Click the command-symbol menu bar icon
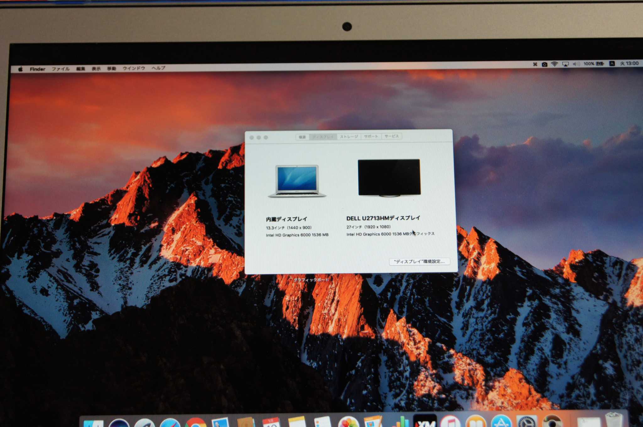Screen dimensions: 643x427 (535, 64)
